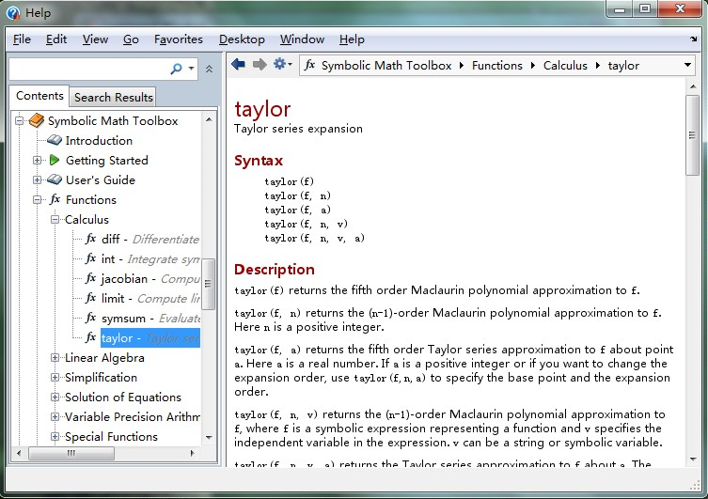Screen dimensions: 708x499
Task: Click the fx icon beside taylor
Action: point(91,337)
